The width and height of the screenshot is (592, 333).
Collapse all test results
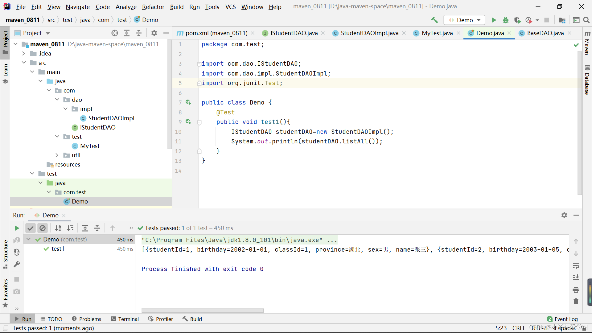coord(97,228)
